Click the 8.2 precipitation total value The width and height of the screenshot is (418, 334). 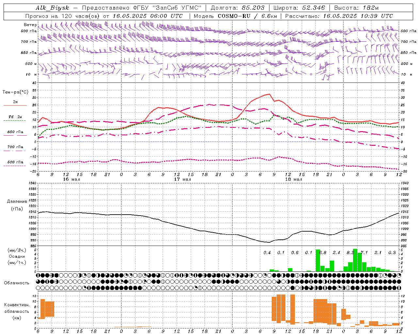(x=350, y=252)
